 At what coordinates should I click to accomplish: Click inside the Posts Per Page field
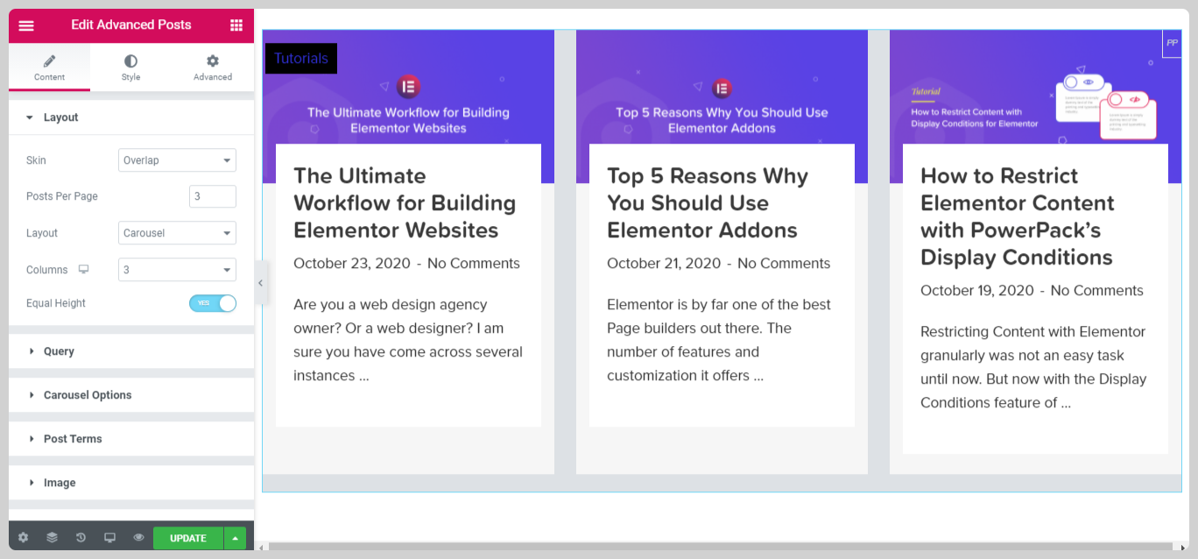click(x=212, y=195)
